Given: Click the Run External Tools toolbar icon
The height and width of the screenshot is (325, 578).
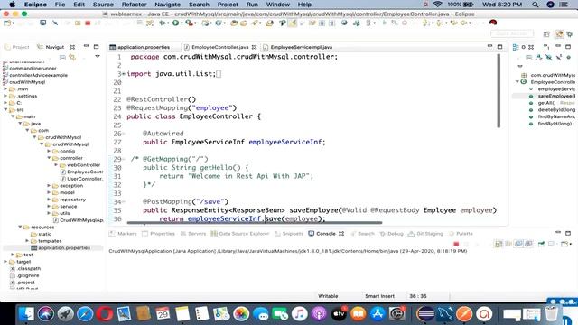Looking at the screenshot, I should click(189, 23).
